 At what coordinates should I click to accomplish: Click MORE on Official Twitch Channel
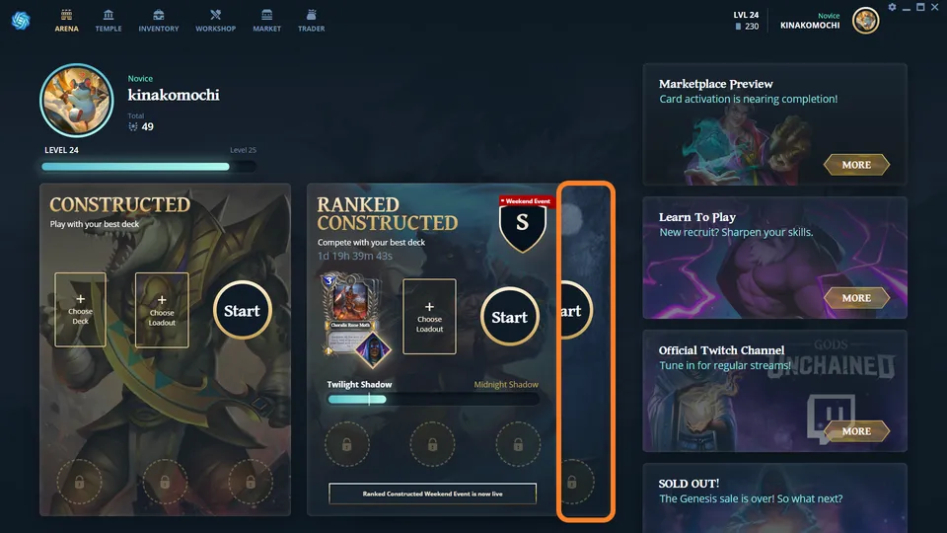[856, 431]
